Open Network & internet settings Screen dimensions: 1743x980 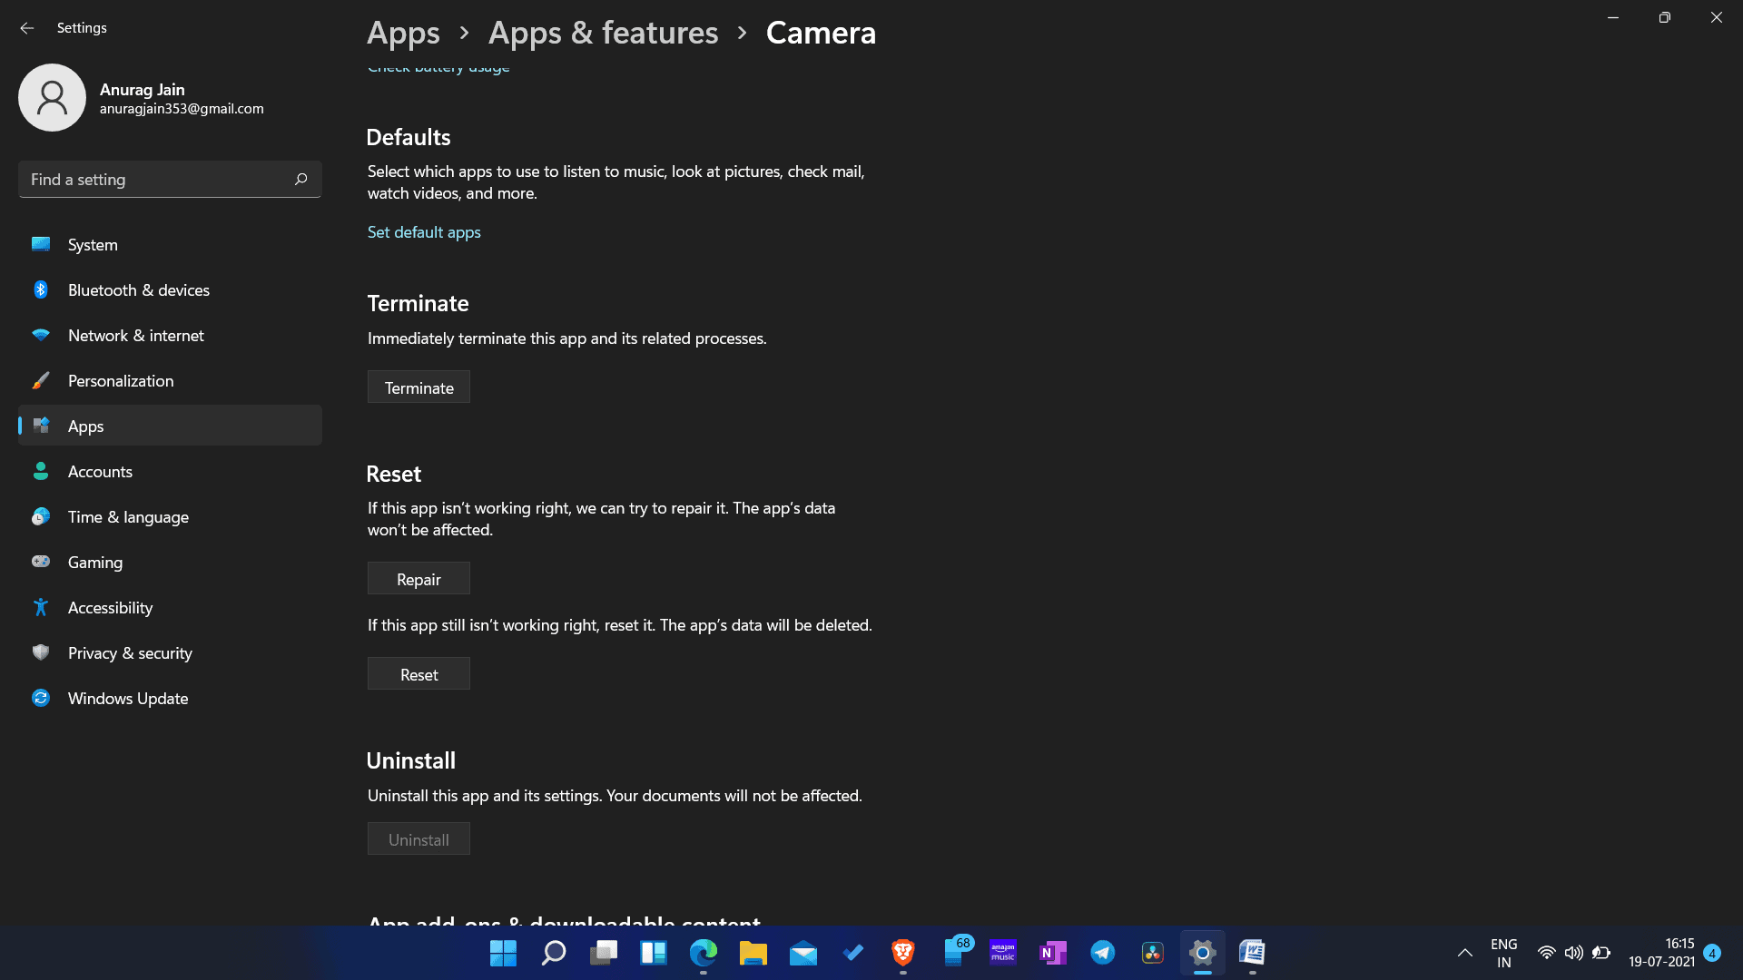tap(135, 336)
